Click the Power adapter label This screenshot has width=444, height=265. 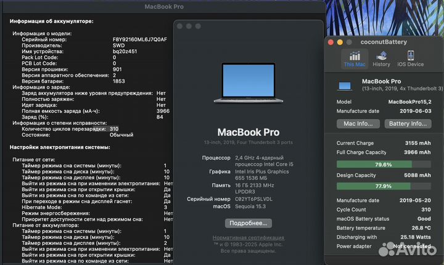click(354, 247)
